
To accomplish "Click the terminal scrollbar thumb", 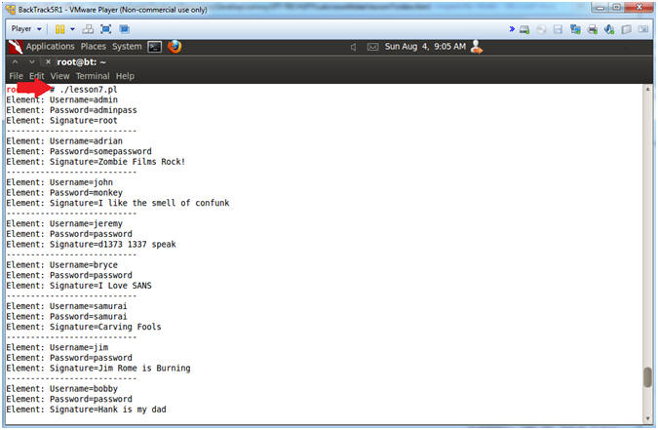I will [648, 377].
